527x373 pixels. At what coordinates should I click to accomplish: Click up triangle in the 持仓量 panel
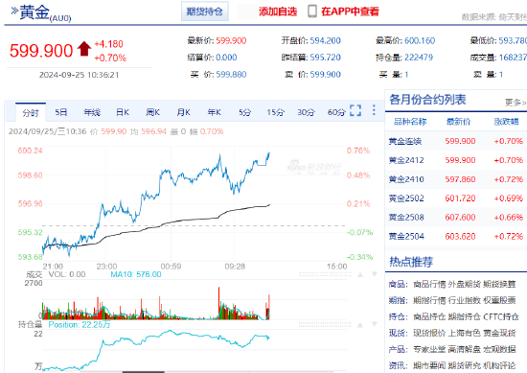click(x=360, y=324)
